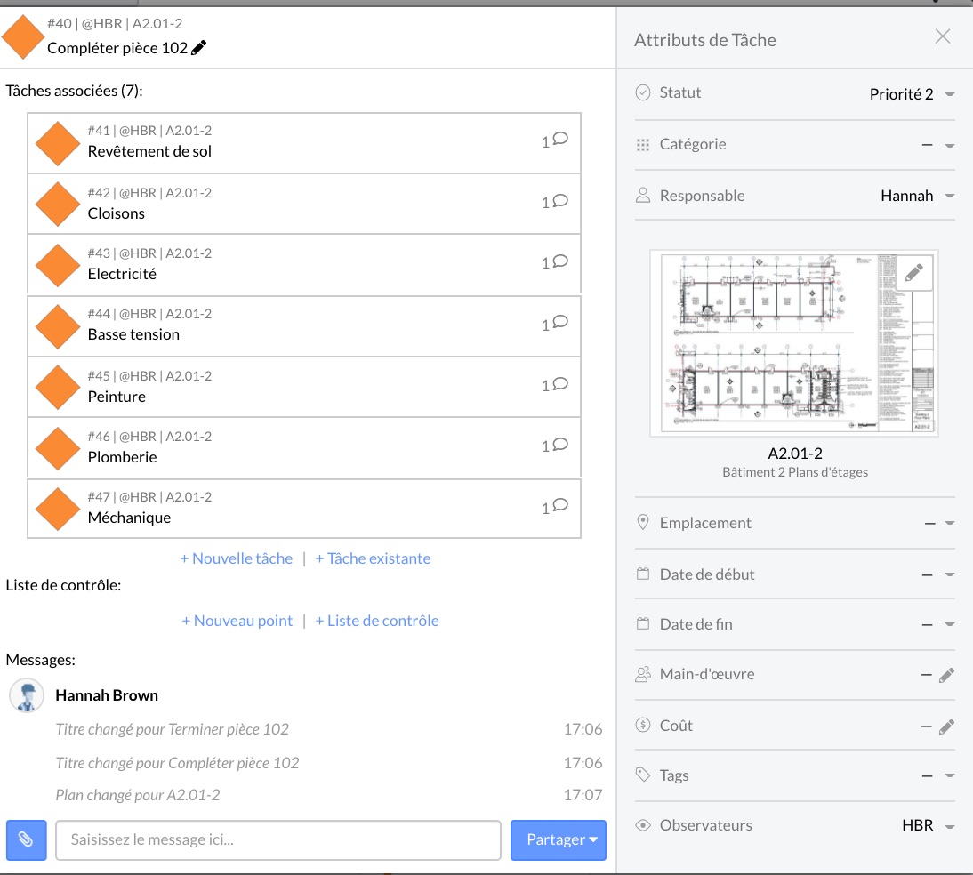This screenshot has height=875, width=973.
Task: Expand the Statut Priorité 2 dropdown
Action: (x=949, y=94)
